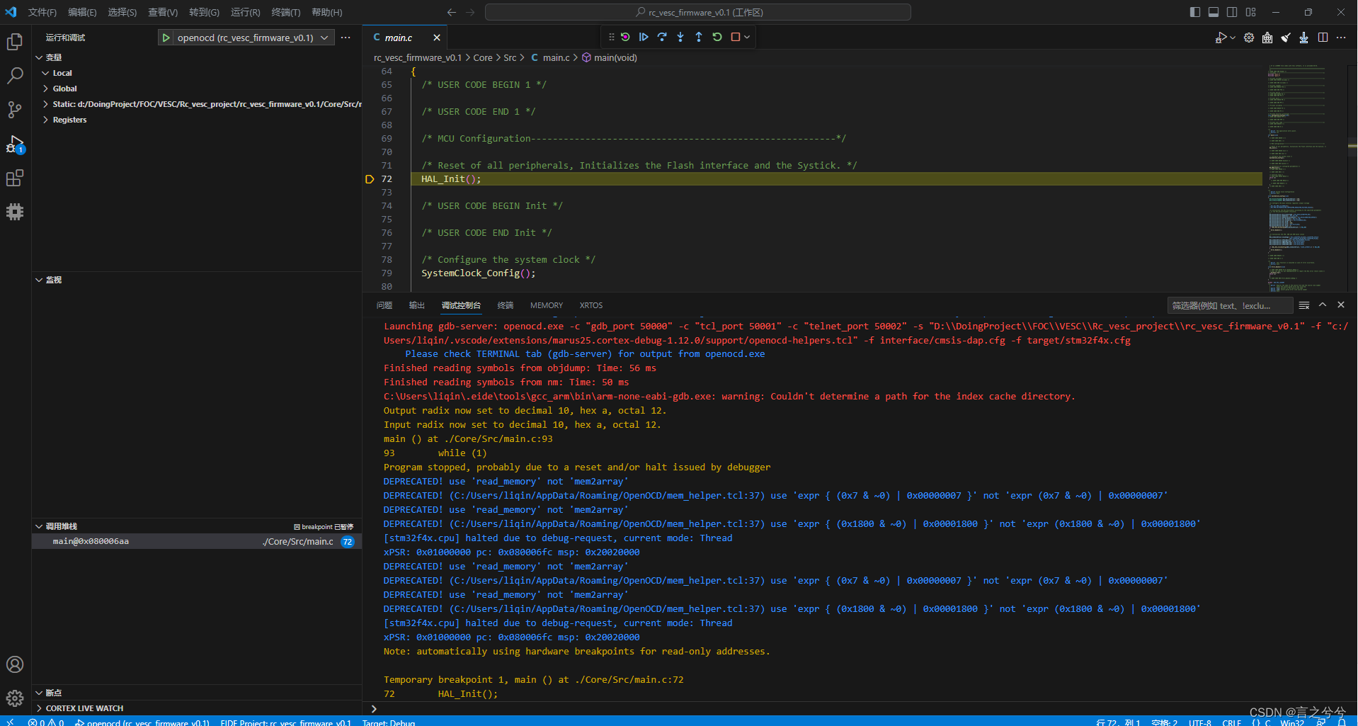This screenshot has width=1358, height=726.
Task: Open the Extensions view
Action: point(15,178)
